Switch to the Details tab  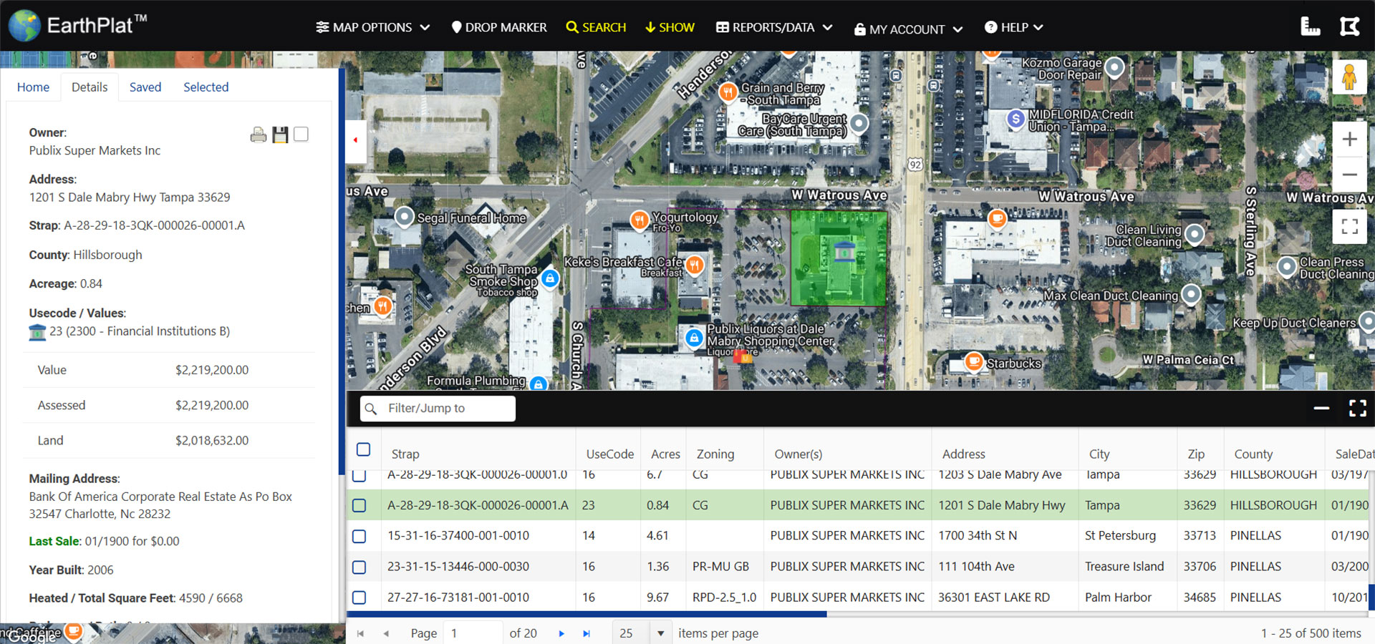[90, 87]
